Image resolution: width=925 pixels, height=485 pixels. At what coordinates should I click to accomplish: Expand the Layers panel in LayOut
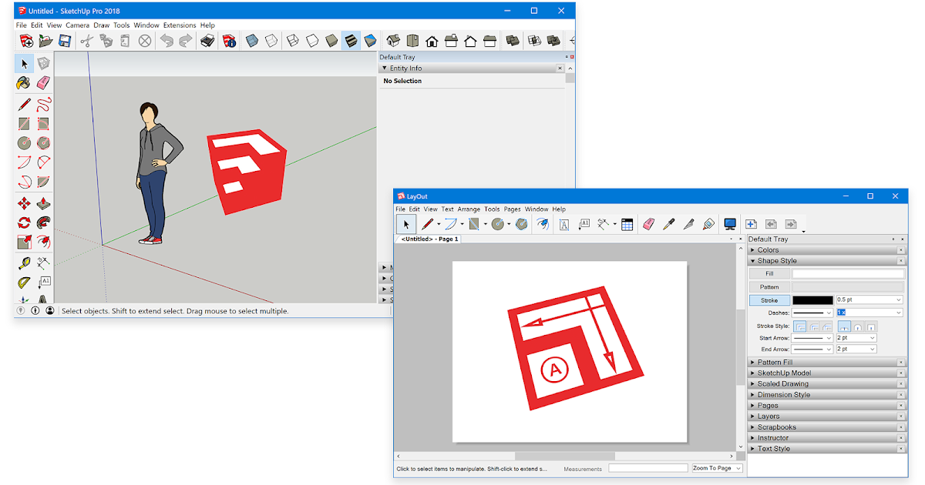coord(752,416)
